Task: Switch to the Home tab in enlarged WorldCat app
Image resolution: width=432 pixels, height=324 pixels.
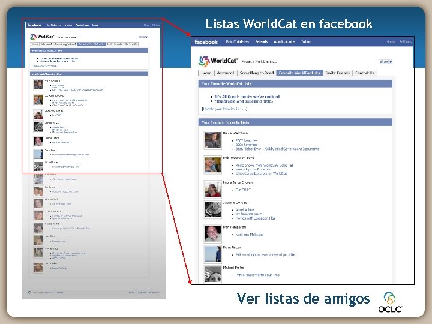Action: [206, 73]
